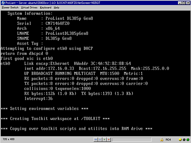
Task: Open the Virtual Drives menu
Action: pyautogui.click(x=29, y=8)
